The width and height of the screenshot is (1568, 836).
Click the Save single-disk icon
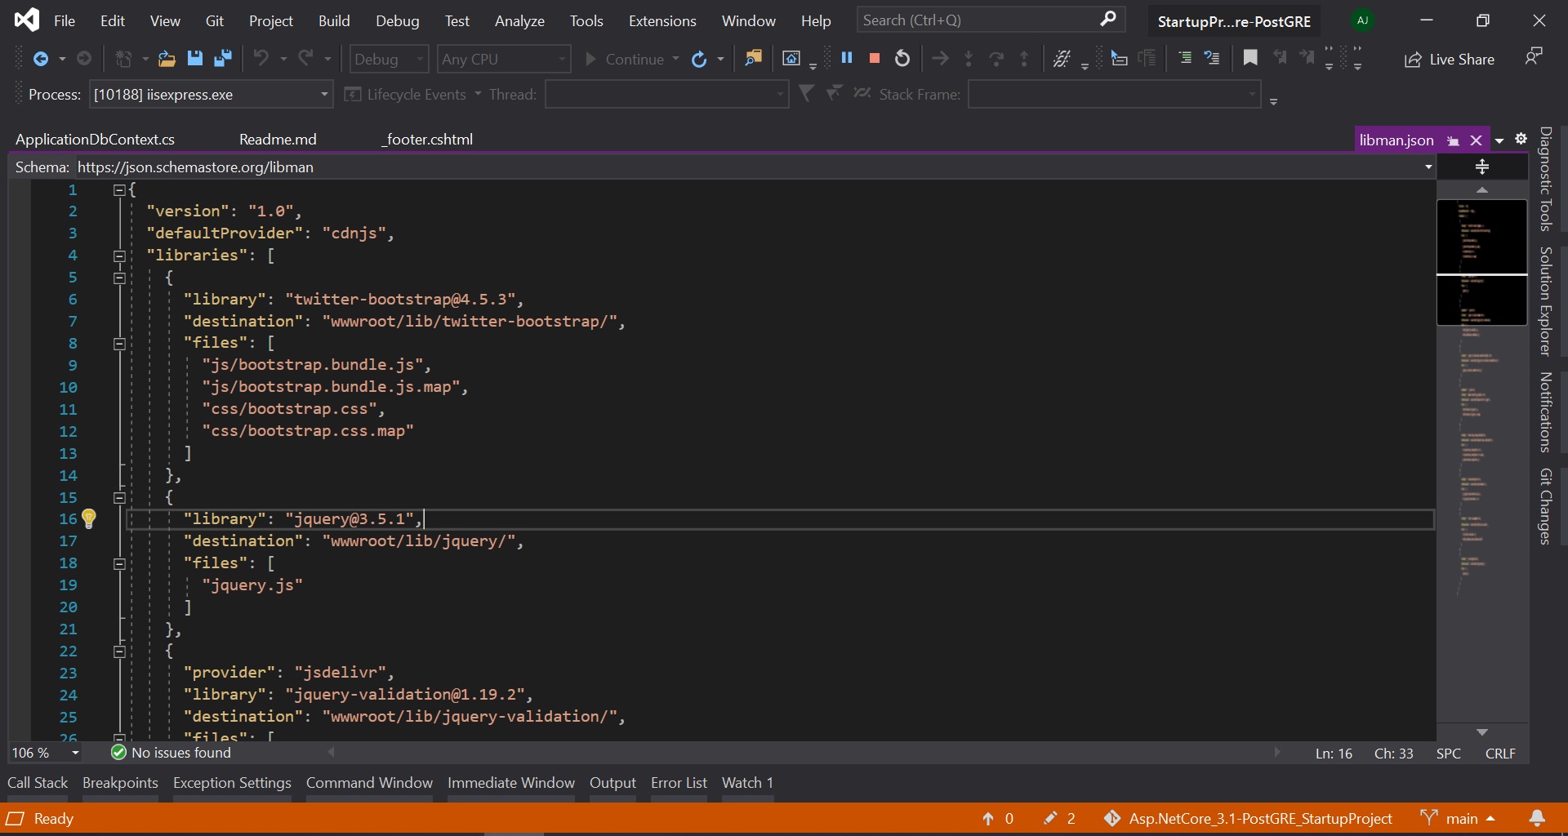tap(194, 59)
